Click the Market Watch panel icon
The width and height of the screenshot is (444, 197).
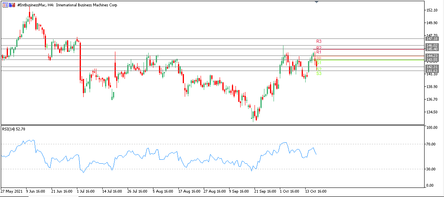5,4
